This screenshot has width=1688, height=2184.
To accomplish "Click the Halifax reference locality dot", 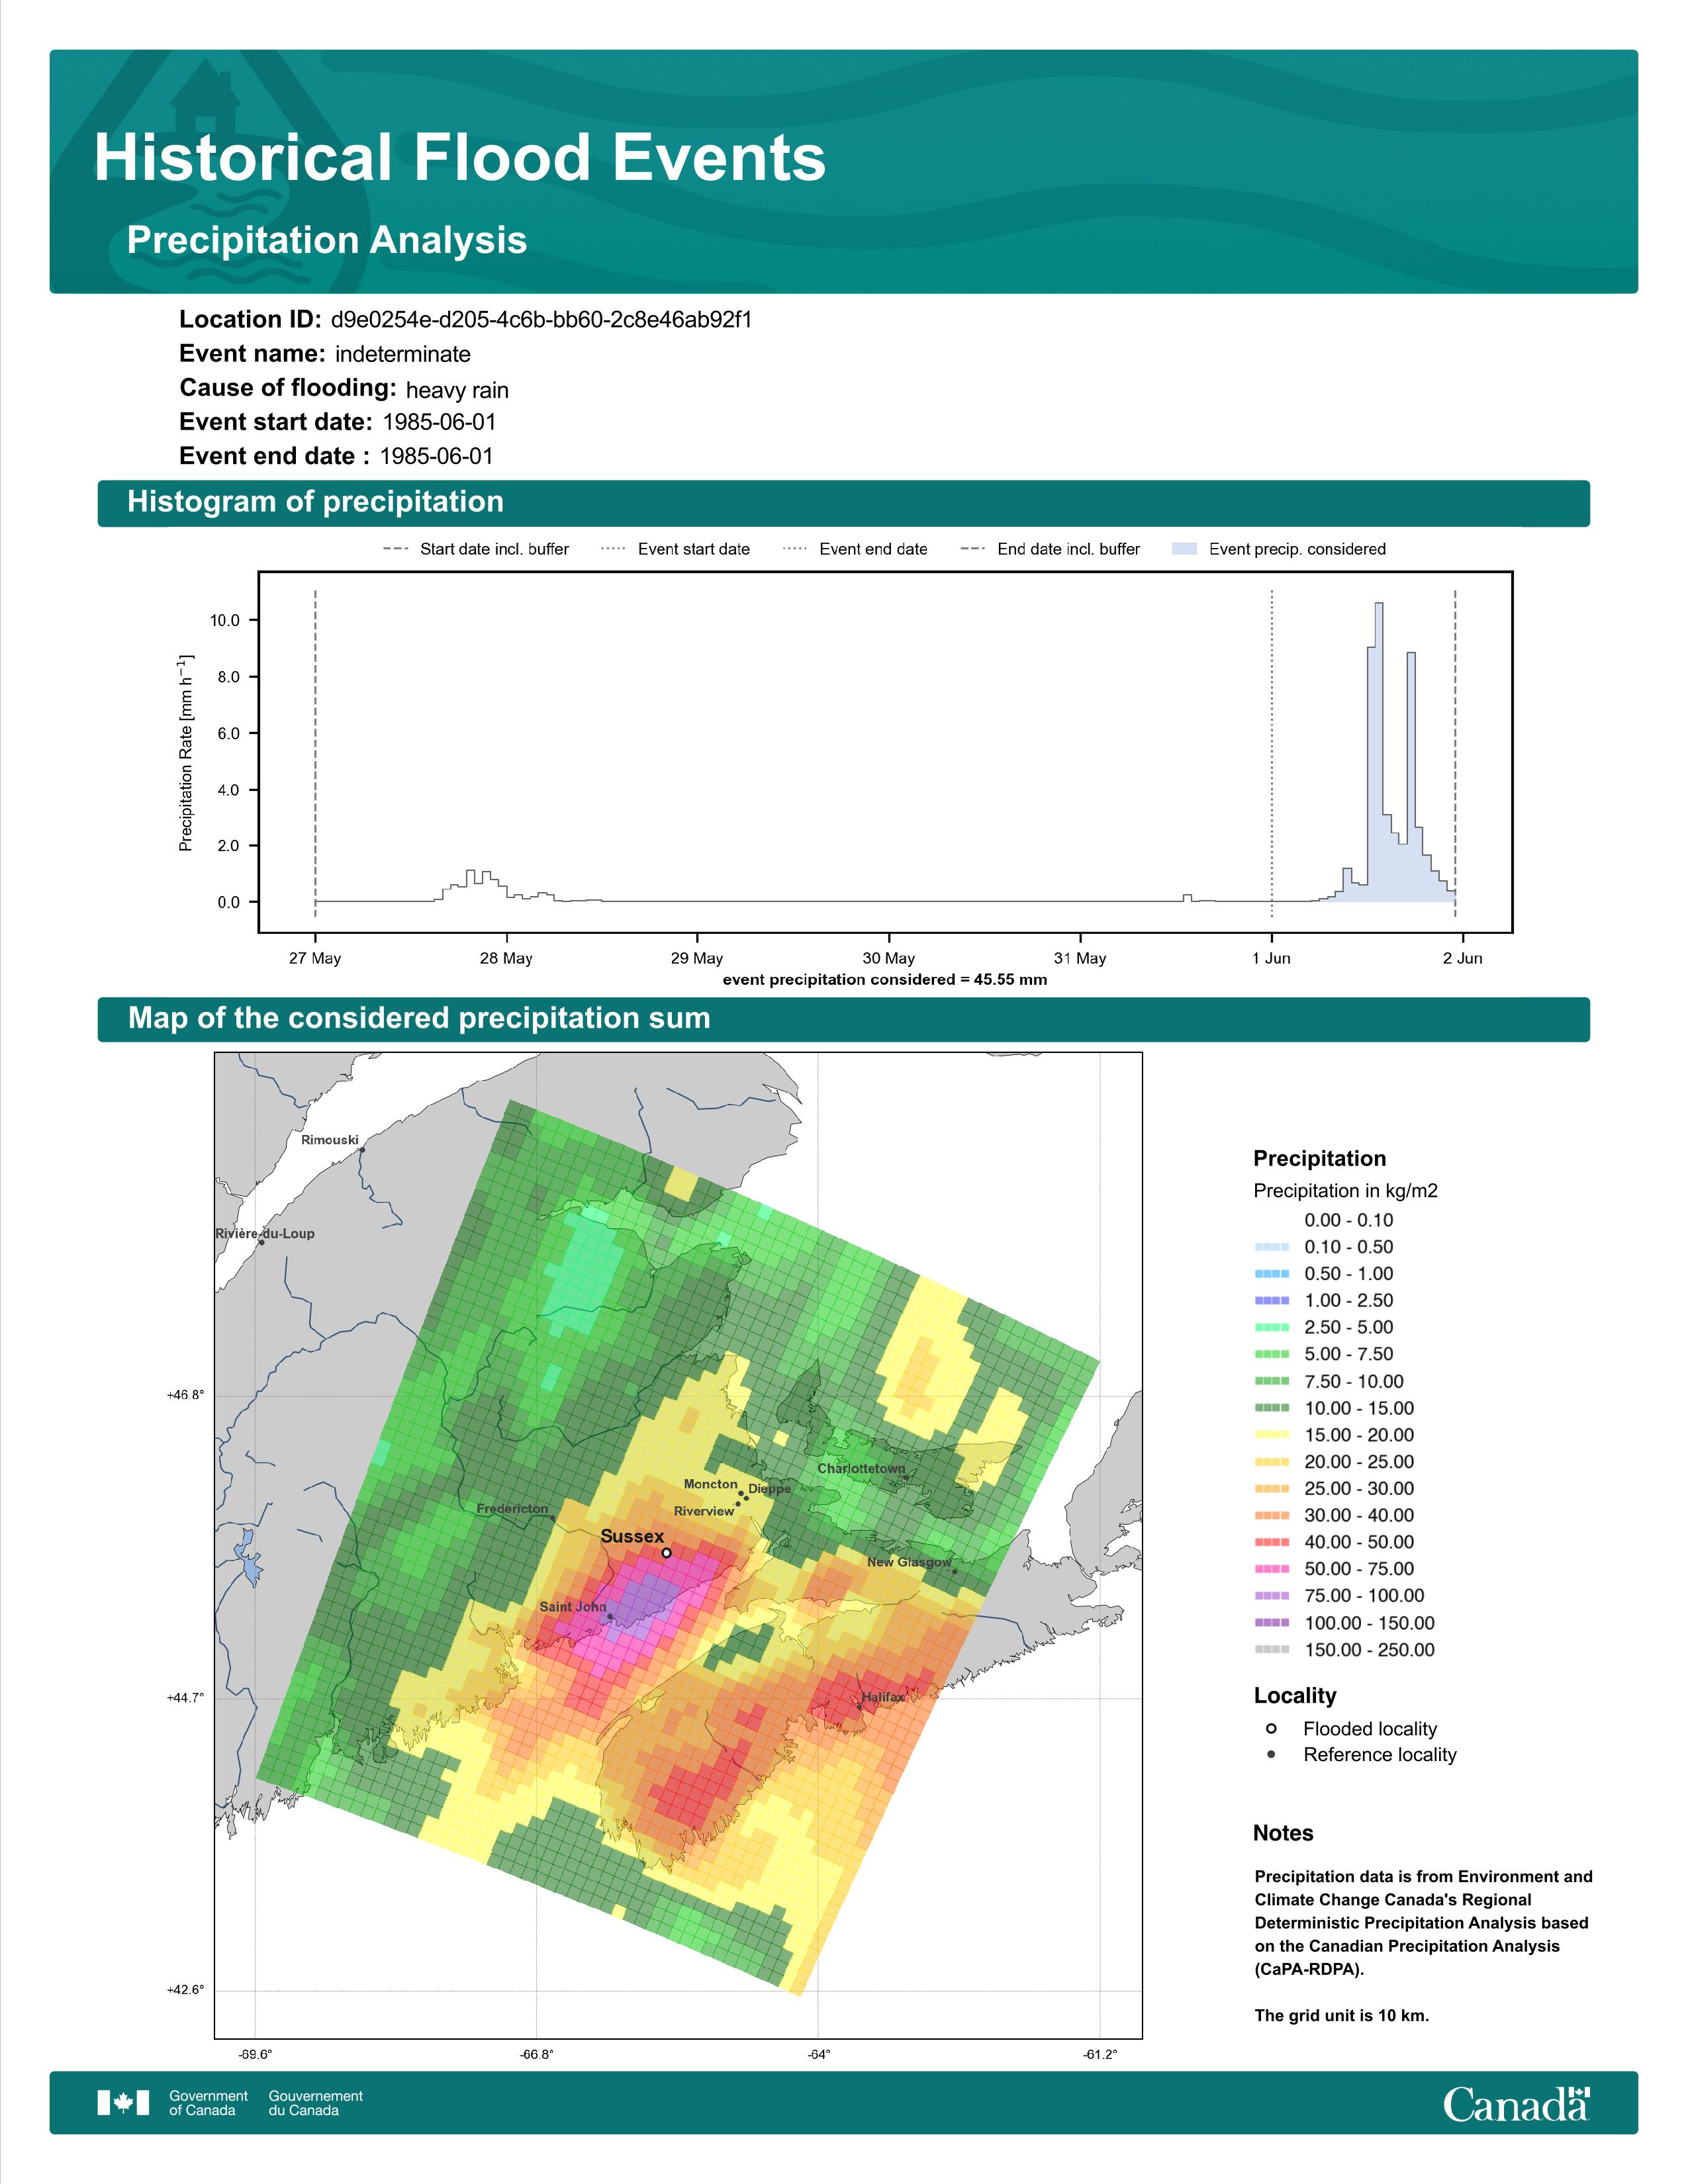I will click(x=859, y=1707).
